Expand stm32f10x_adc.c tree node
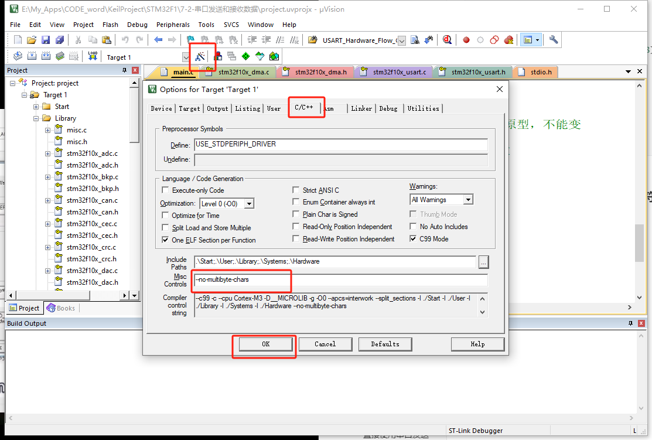652x440 pixels. tap(48, 154)
